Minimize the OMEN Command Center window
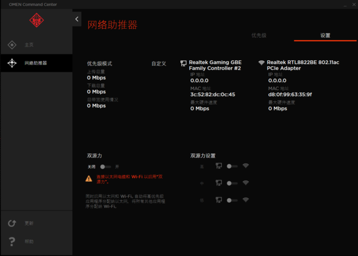Screen dimensions: 358x256 (x=345, y=5)
